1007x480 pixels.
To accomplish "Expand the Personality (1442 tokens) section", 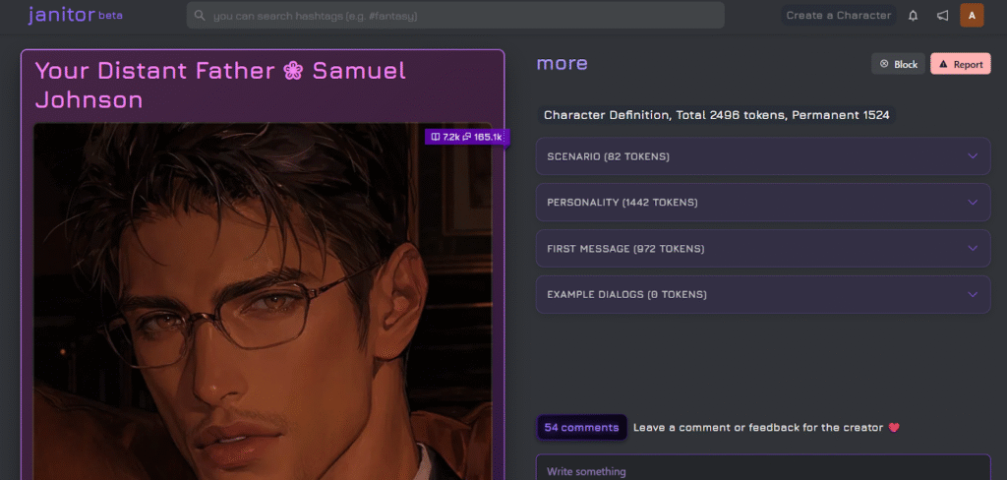I will (763, 203).
